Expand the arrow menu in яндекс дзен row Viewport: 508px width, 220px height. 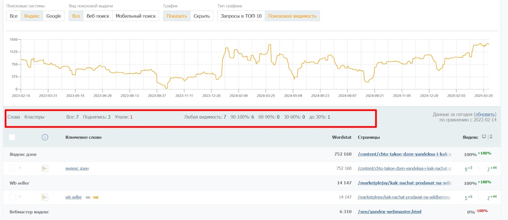pos(20,168)
